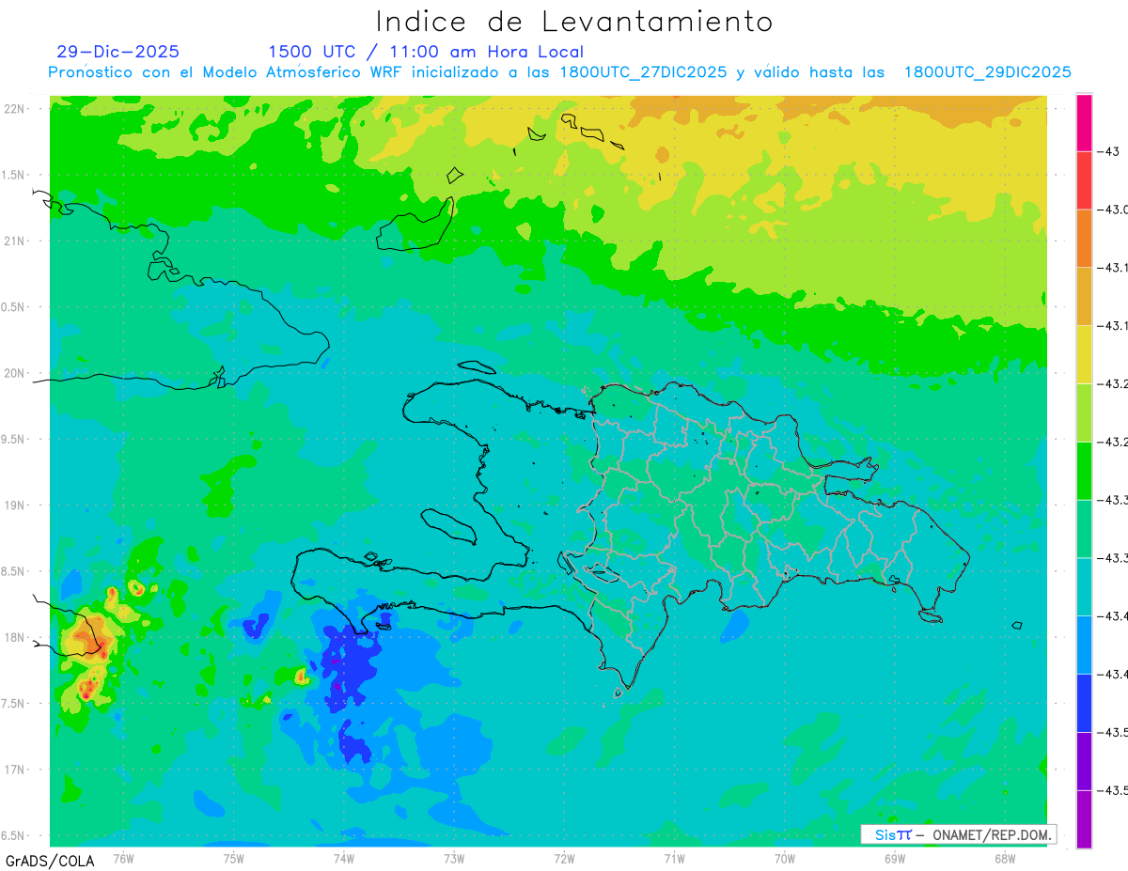The width and height of the screenshot is (1128, 871).
Task: Click the pink swatch topping the color scale
Action: [1084, 122]
